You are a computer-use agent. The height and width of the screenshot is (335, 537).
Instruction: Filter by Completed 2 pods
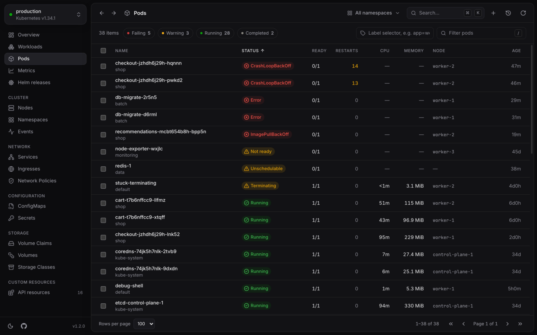pos(257,33)
